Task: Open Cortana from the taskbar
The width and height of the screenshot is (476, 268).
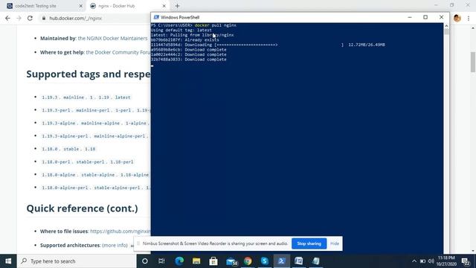Action: click(145, 261)
